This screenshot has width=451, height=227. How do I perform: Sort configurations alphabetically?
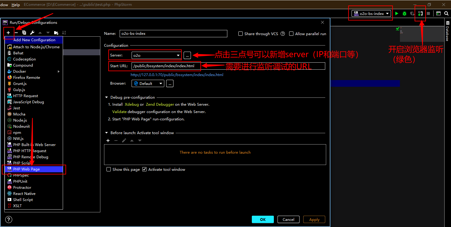tap(64, 33)
